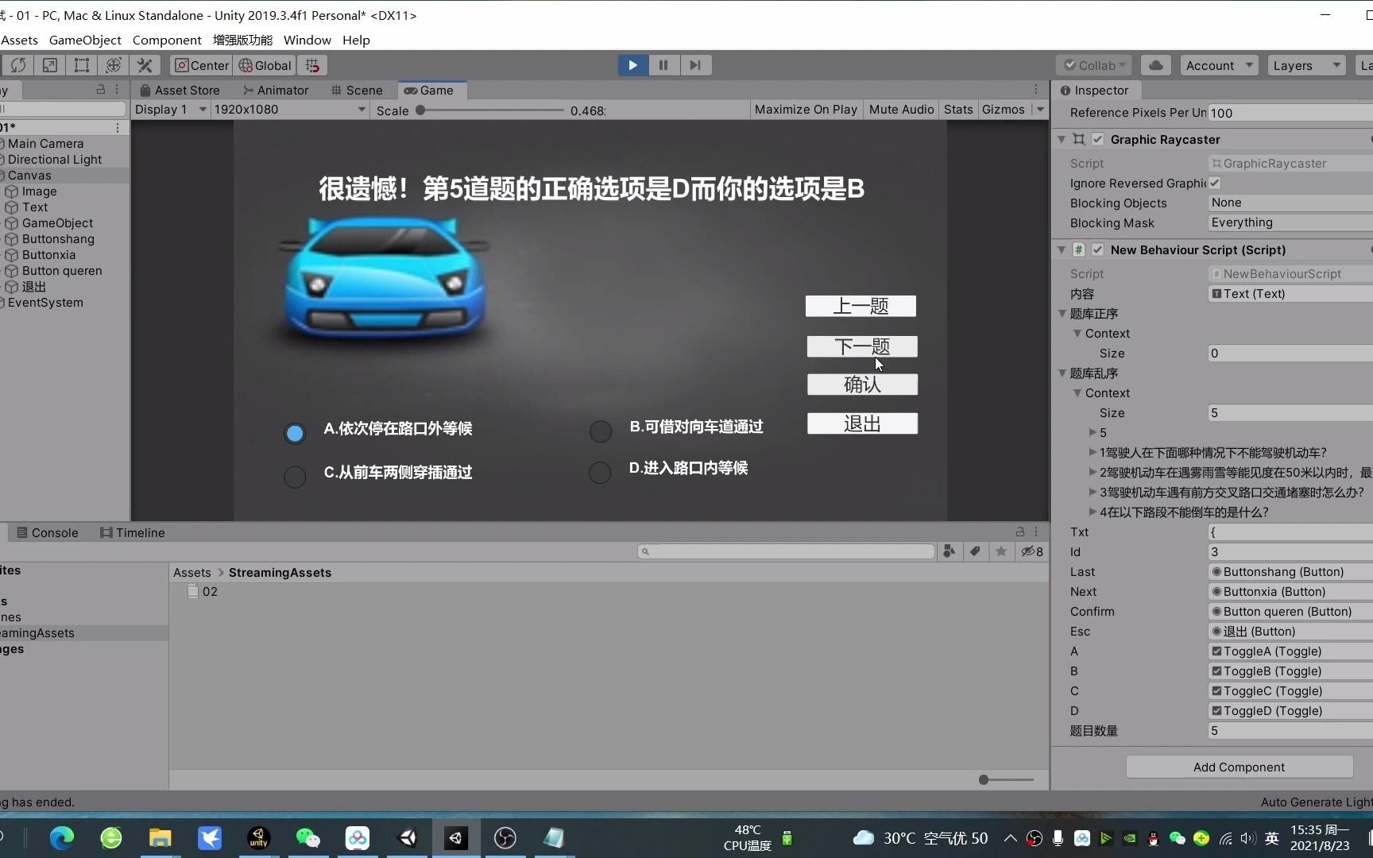Uncheck Ignore Reversed Graphics in the Inspector
The height and width of the screenshot is (858, 1373).
[1215, 183]
